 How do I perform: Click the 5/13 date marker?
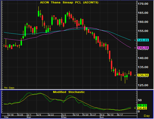click(76, 115)
